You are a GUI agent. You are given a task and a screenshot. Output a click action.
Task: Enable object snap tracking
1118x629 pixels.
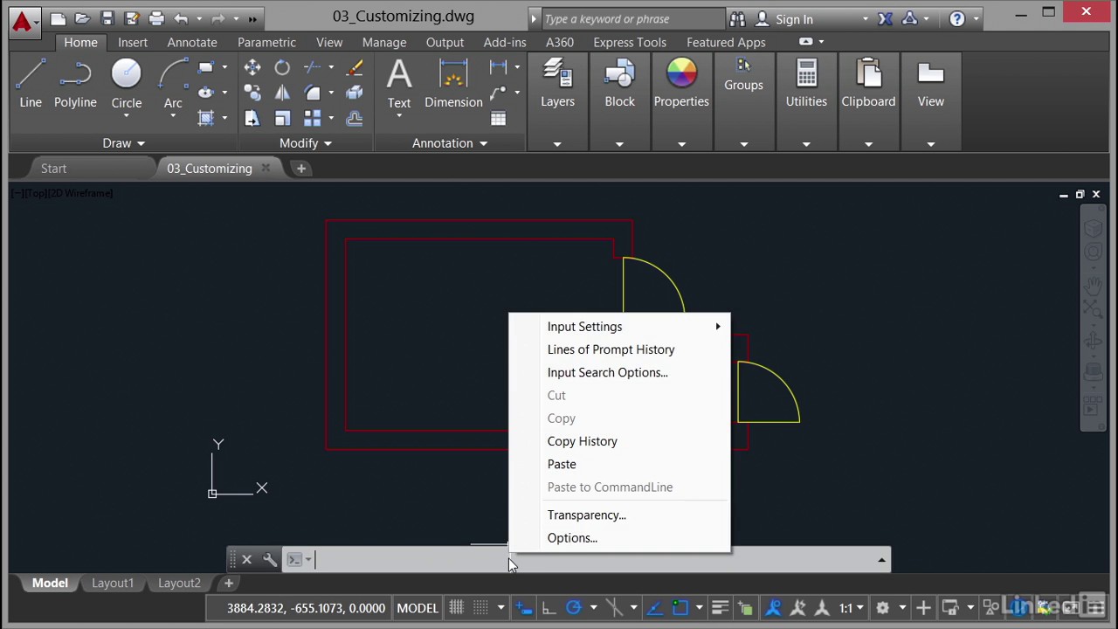[654, 607]
